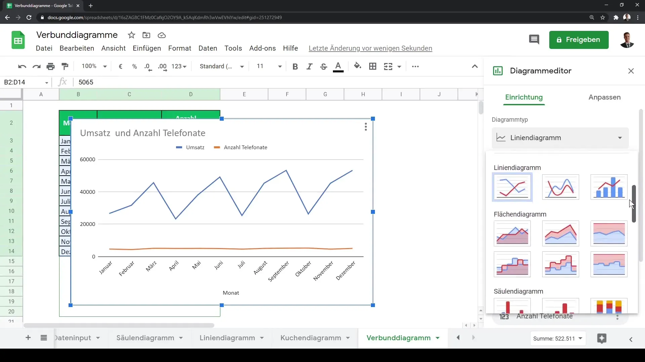
Task: Star the Verbunddiagramme document
Action: [131, 35]
